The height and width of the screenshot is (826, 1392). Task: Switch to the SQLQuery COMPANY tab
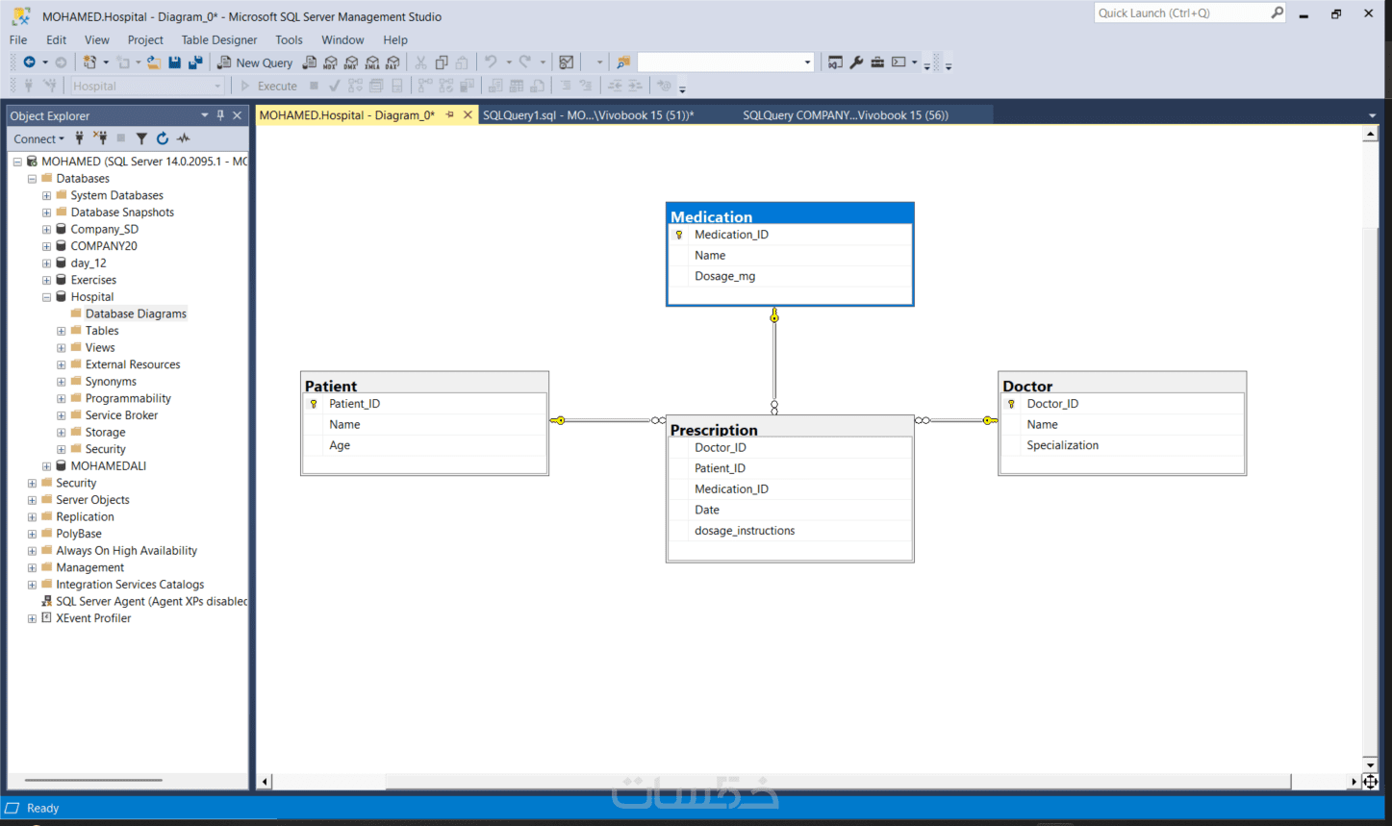point(846,115)
